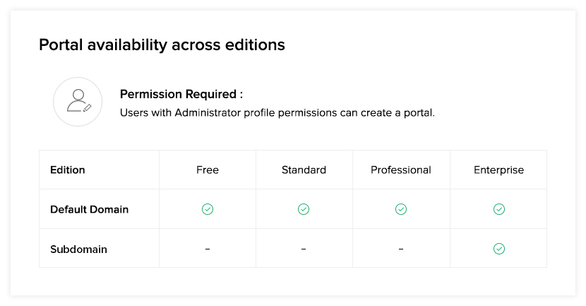Image resolution: width=586 pixels, height=306 pixels.
Task: Click Subdomain dash under Professional column
Action: coord(401,249)
